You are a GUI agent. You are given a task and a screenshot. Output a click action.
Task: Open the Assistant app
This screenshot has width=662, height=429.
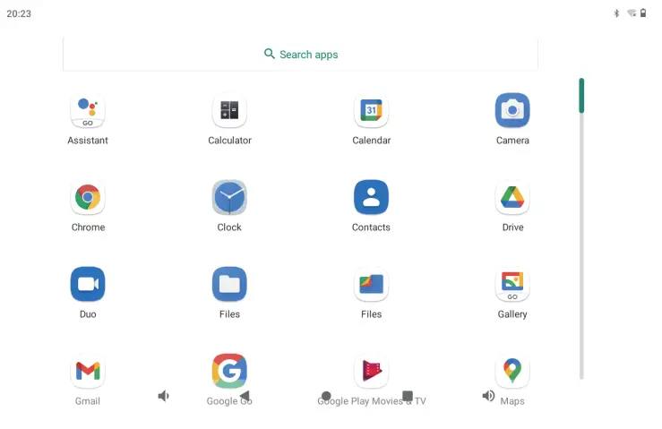(x=88, y=111)
